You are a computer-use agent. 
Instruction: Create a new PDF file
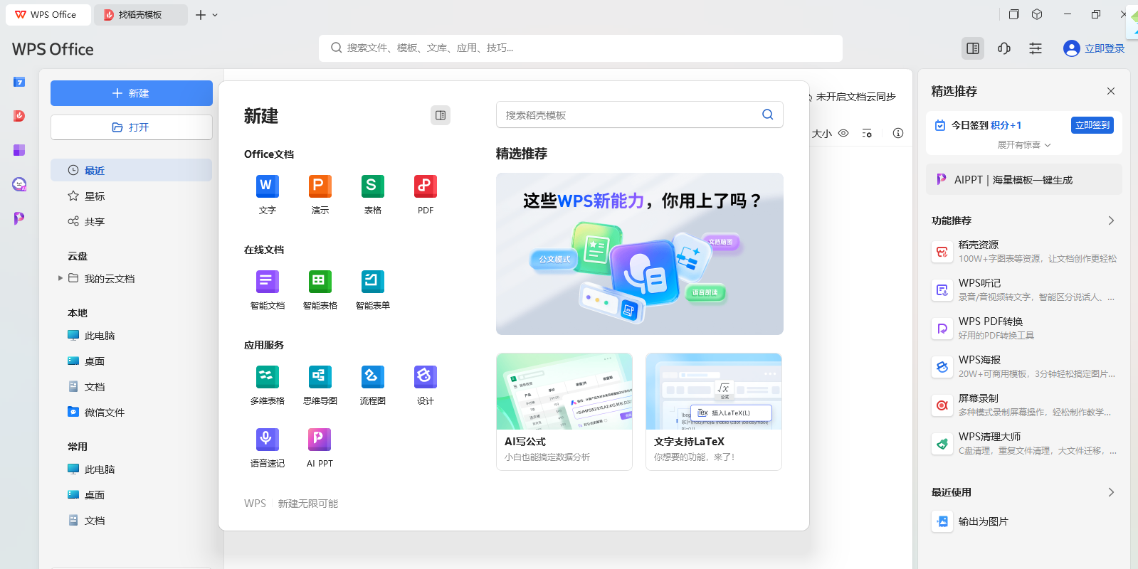pos(426,194)
